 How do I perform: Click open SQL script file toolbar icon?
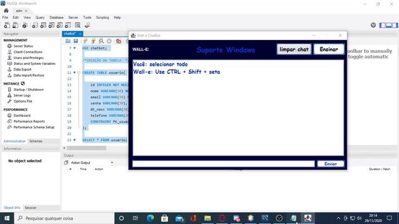(x=16, y=25)
